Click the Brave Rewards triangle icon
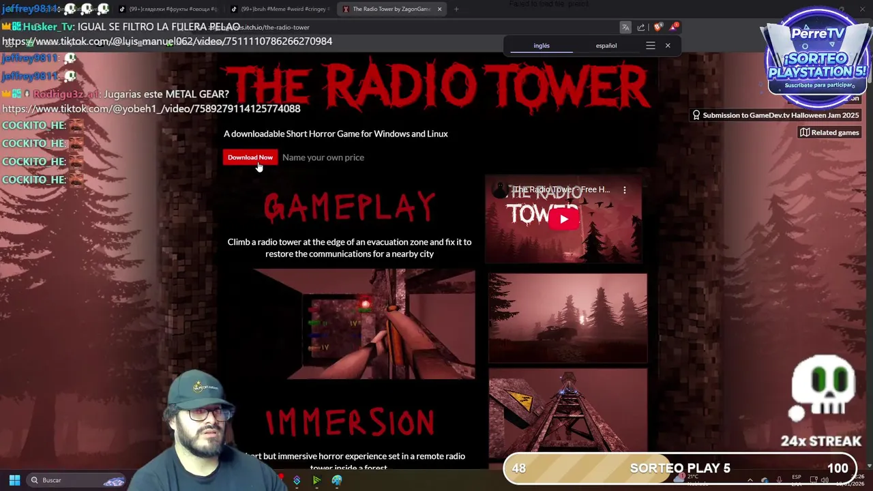 tap(674, 27)
